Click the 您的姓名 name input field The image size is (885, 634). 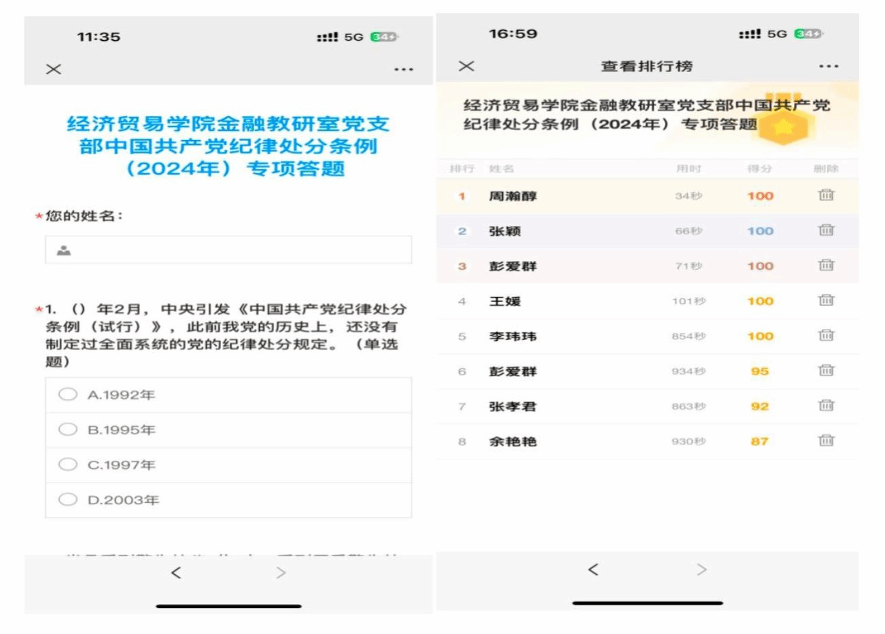(228, 250)
